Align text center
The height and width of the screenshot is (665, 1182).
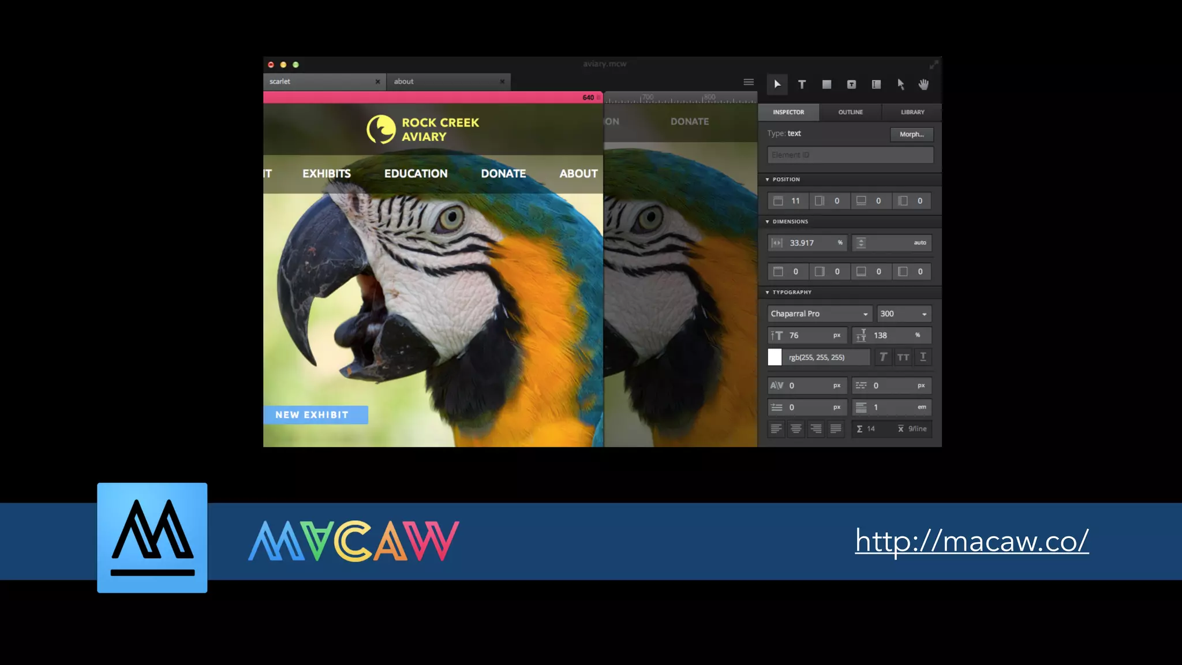tap(796, 429)
